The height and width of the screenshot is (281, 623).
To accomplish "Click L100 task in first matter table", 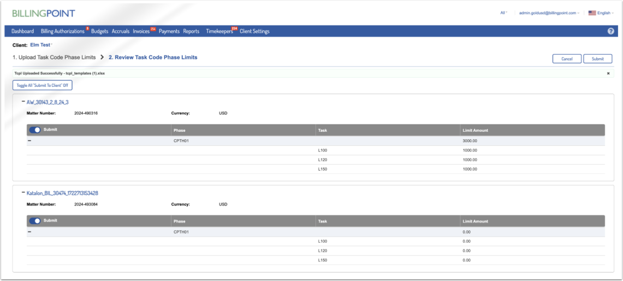I will tap(322, 150).
